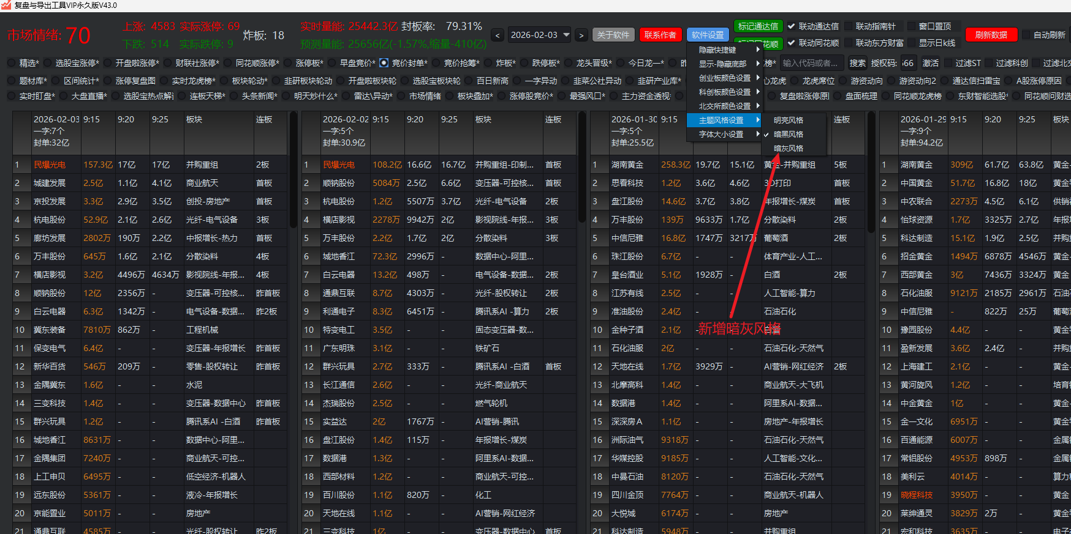
Task: Select 明亮风格 theme option
Action: 788,121
